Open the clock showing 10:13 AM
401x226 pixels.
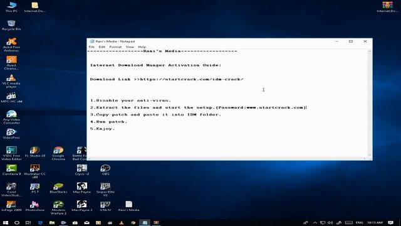(375, 223)
